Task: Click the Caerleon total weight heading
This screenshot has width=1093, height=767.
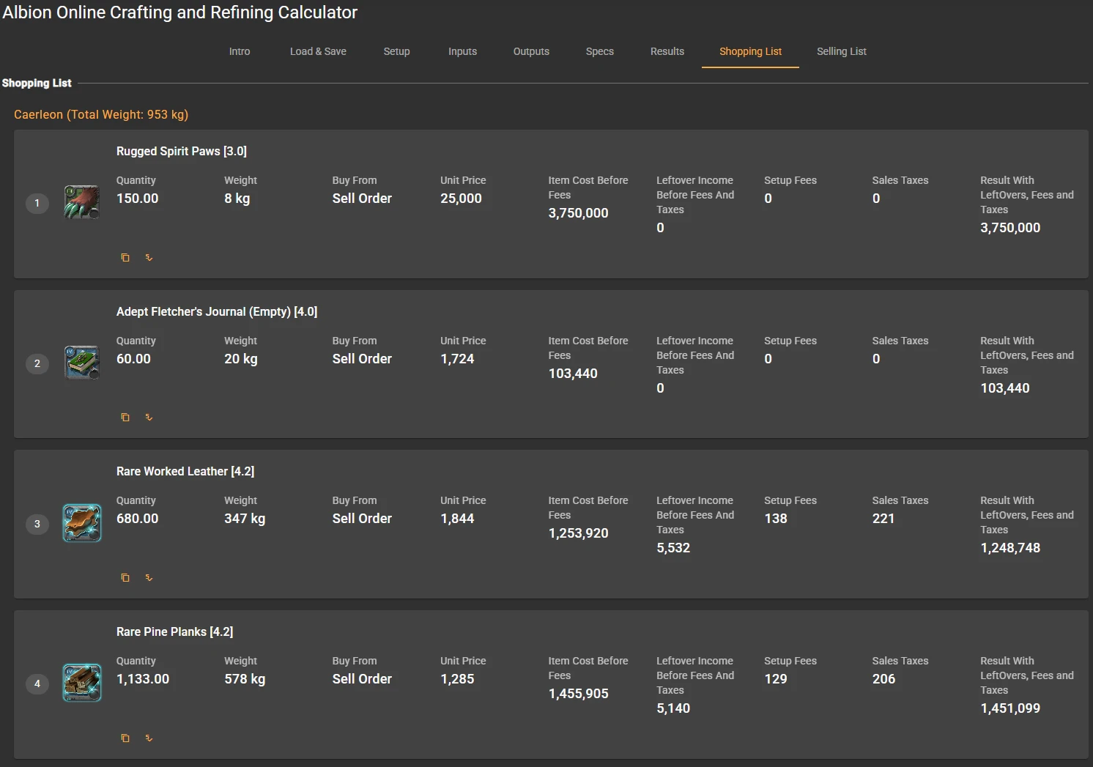Action: (x=101, y=114)
